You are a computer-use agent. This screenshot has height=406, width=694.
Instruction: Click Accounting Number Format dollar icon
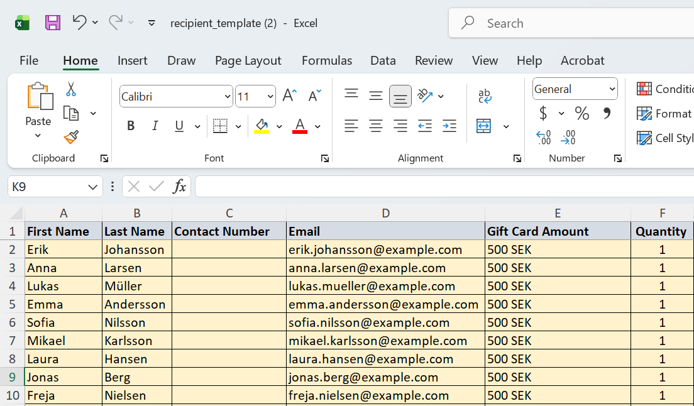(543, 113)
